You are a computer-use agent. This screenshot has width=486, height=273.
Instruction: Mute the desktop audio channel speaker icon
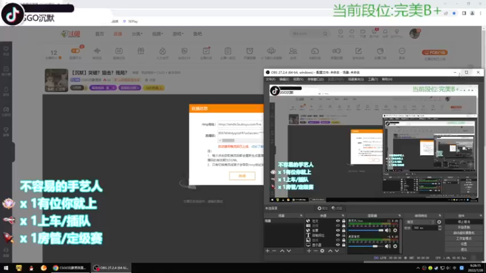point(388,246)
